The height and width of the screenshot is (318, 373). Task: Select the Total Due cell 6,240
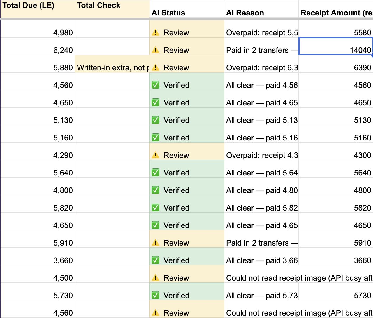[x=38, y=46]
